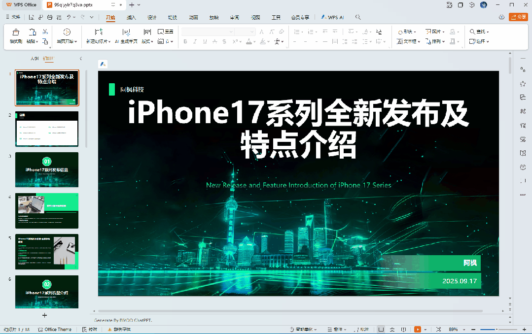Switch to normal view icon in status bar
The width and height of the screenshot is (532, 334).
tap(381, 329)
